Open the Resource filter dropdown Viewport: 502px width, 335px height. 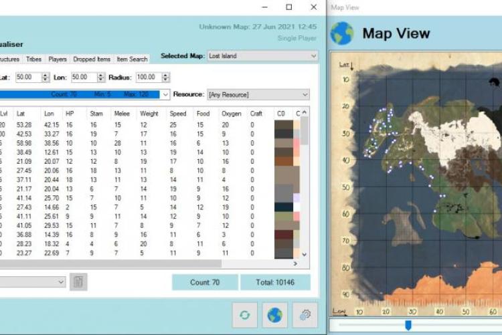[305, 95]
